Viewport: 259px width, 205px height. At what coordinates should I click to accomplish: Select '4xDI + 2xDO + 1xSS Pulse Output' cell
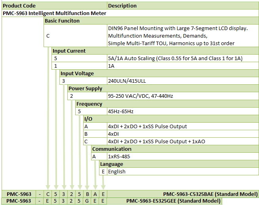tap(183, 127)
